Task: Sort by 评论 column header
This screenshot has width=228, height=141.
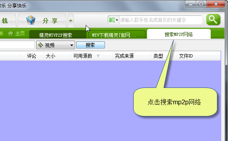Action: [31, 56]
